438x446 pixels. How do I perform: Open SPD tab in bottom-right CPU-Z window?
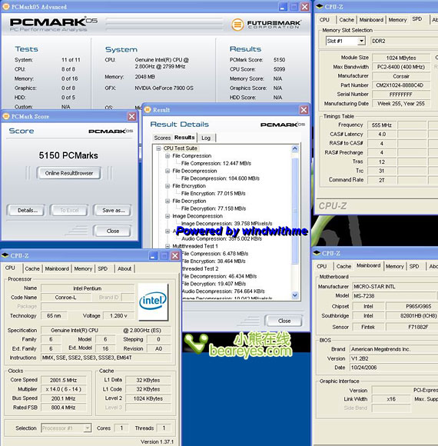pos(414,267)
